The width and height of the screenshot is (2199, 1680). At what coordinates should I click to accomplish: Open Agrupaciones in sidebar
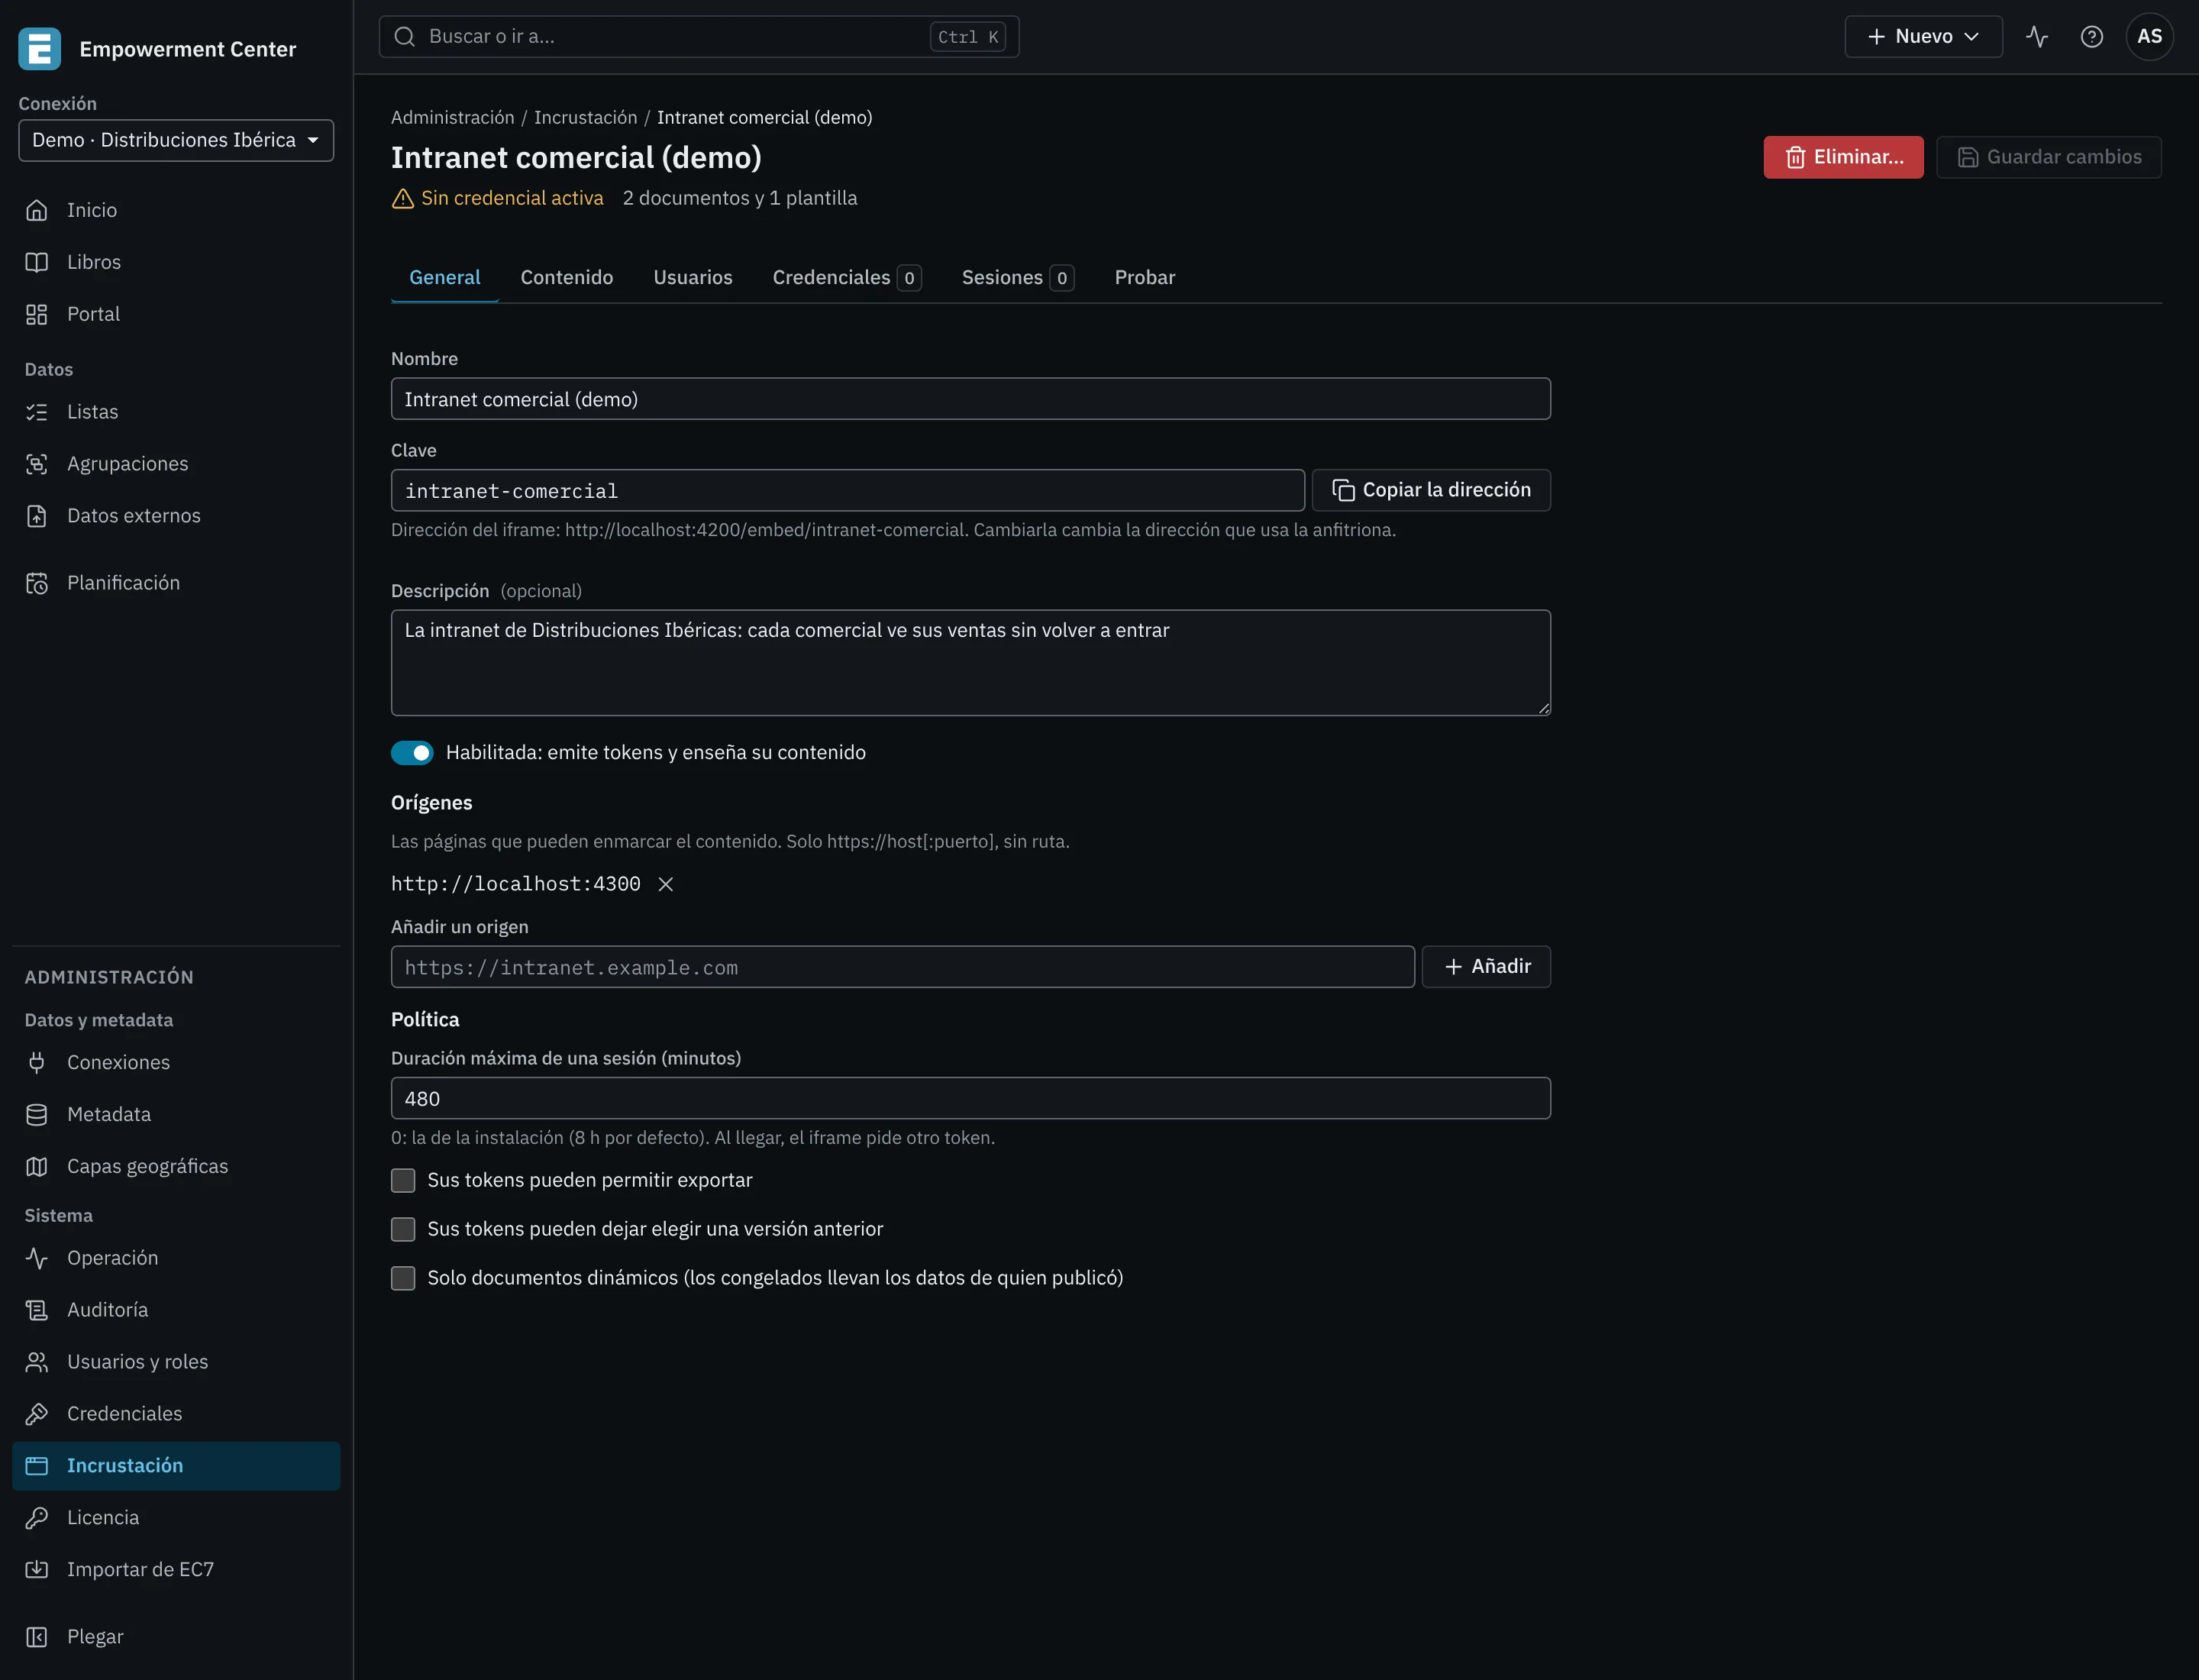(x=176, y=464)
